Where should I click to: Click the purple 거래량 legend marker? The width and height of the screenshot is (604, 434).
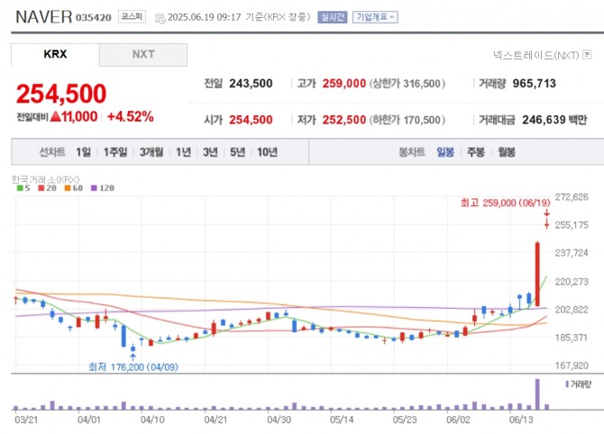point(567,384)
